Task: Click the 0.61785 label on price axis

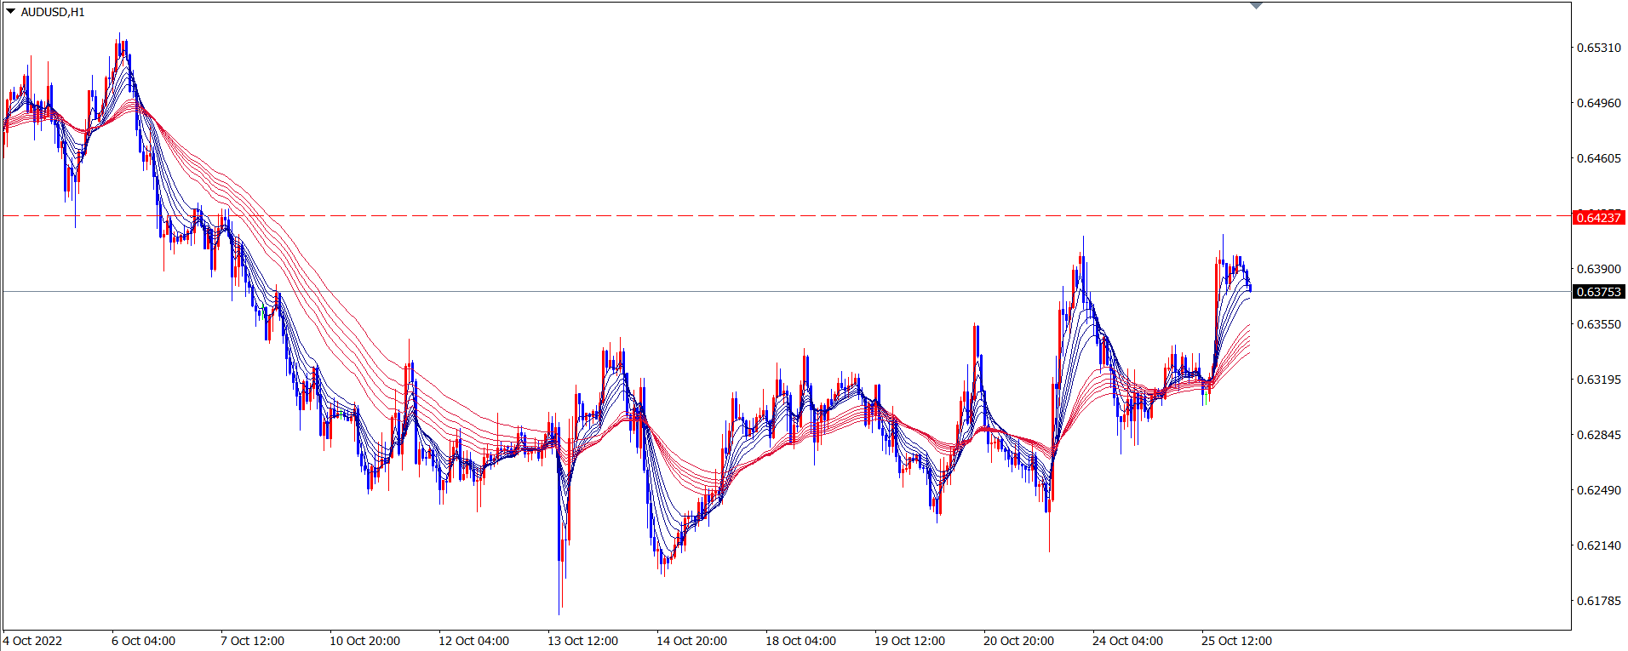Action: coord(1598,601)
